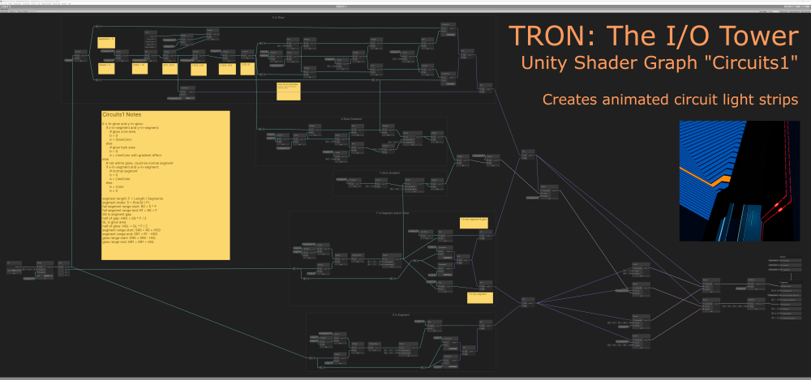Click the Tron circuit preview image

coord(739,181)
